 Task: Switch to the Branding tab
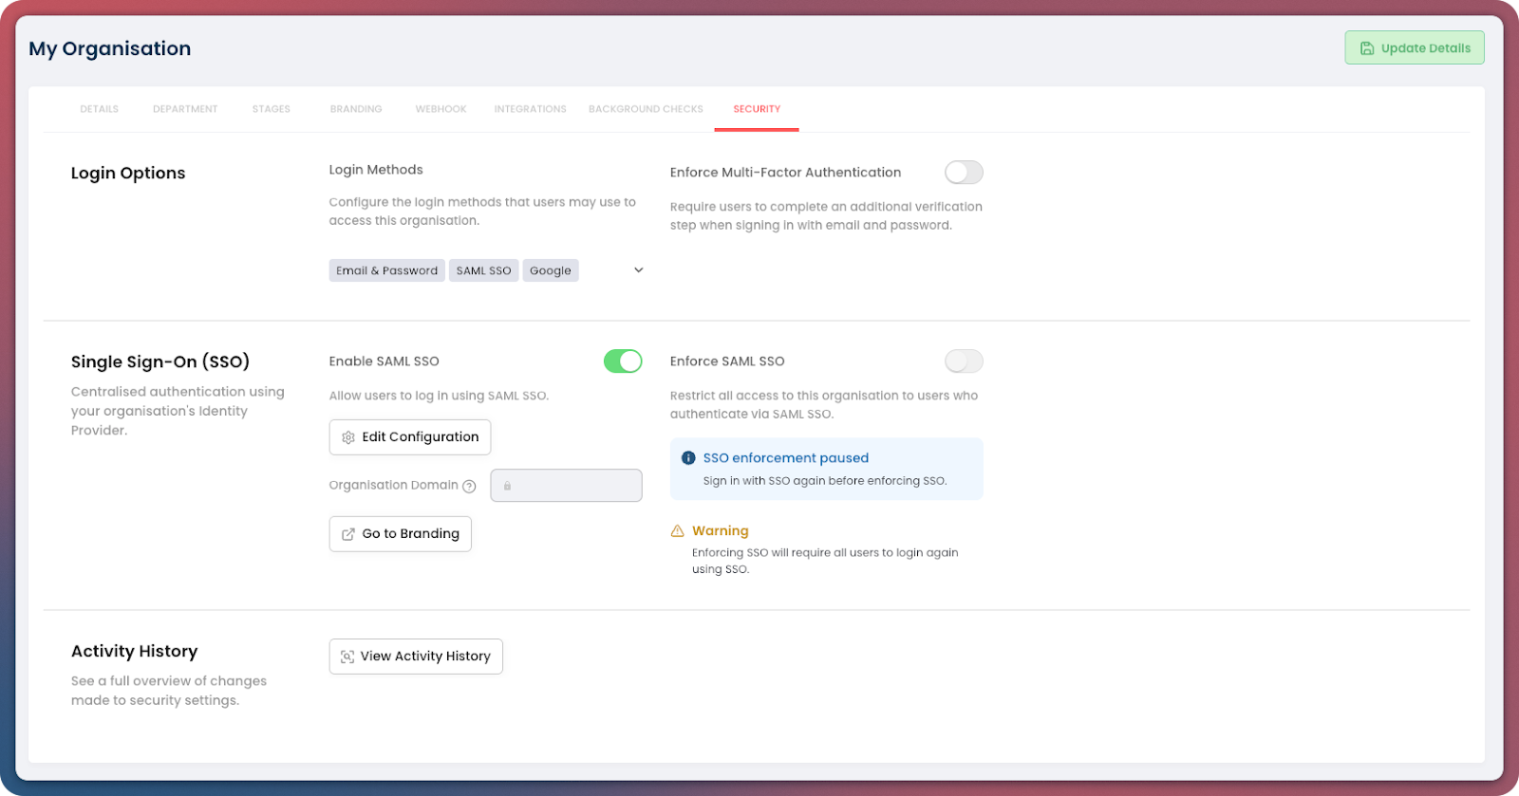tap(356, 109)
